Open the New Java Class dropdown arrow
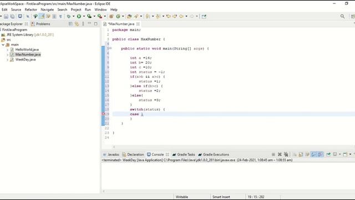Image resolution: width=355 pixels, height=200 pixels. pyautogui.click(x=123, y=16)
